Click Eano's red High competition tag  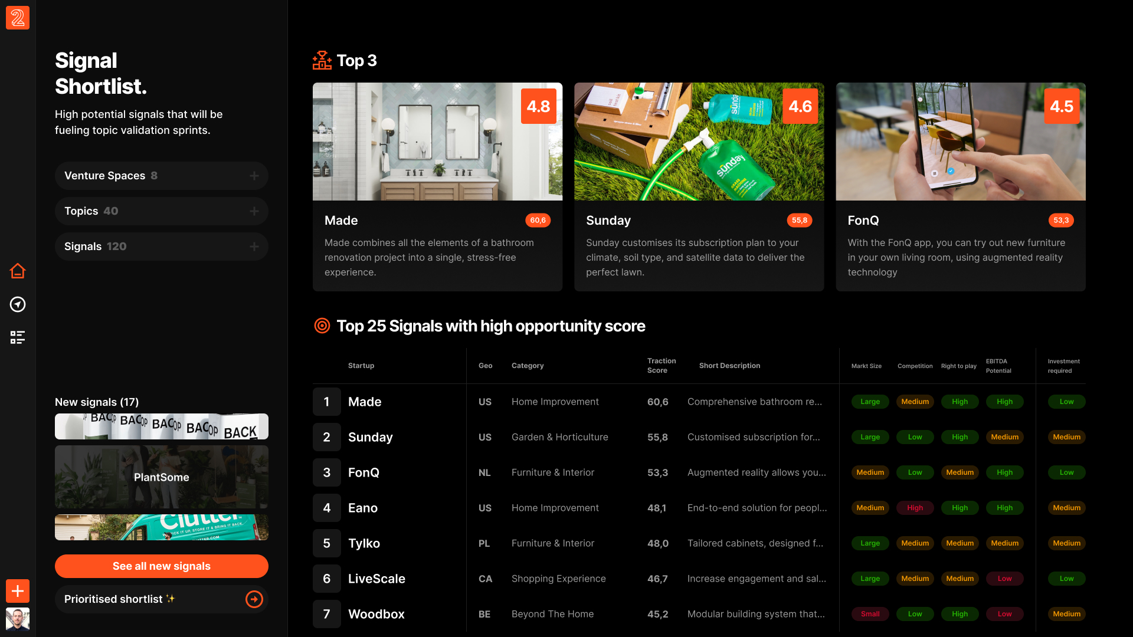point(915,508)
